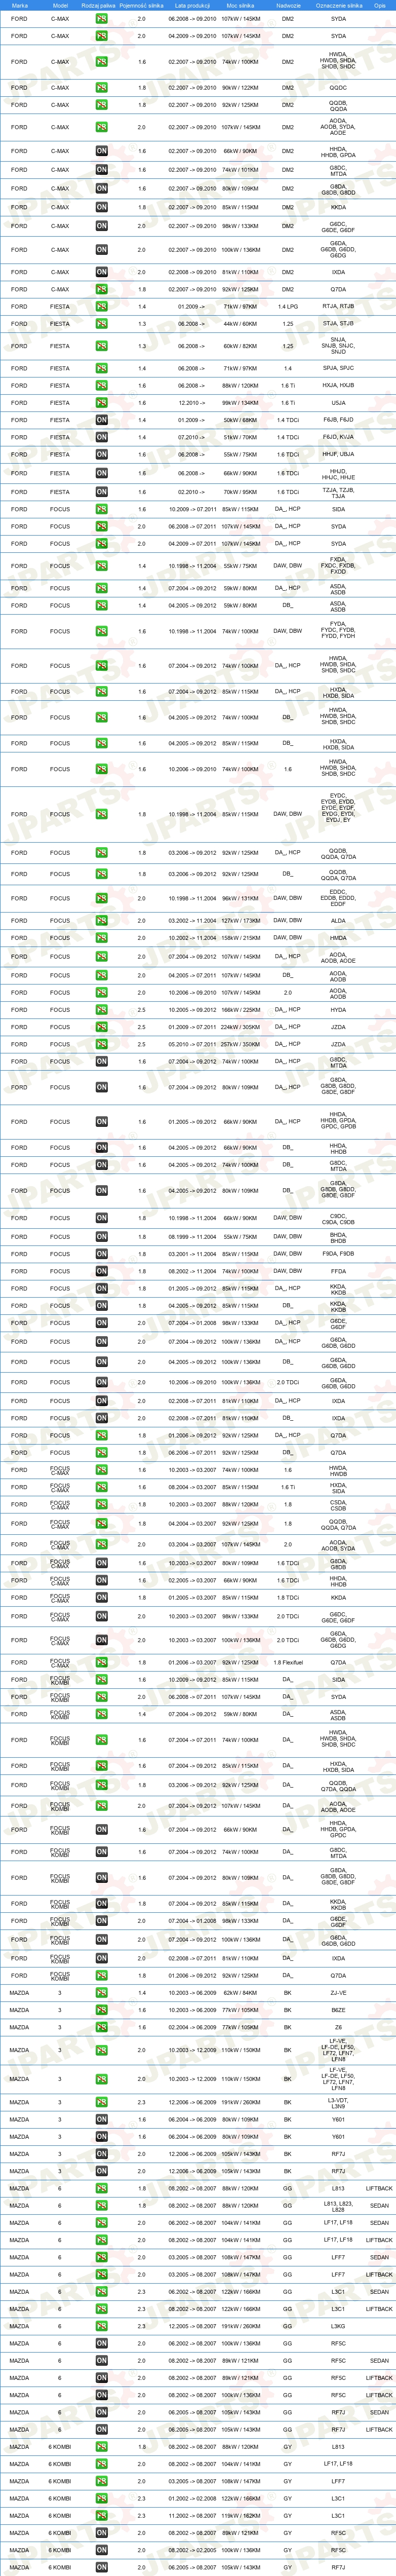Click diesel ON icon in Mazda 6 Kombi RF7J row
The image size is (396, 2576).
pos(101,2567)
